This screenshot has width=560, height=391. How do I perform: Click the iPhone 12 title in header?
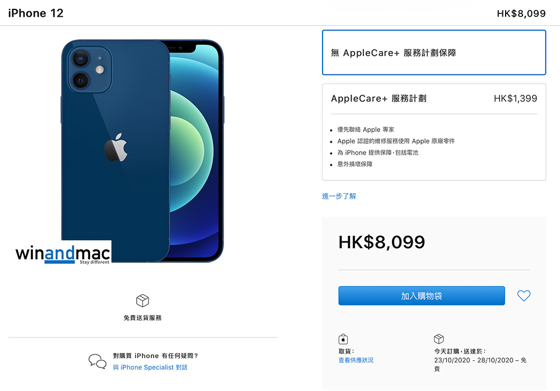(x=36, y=13)
